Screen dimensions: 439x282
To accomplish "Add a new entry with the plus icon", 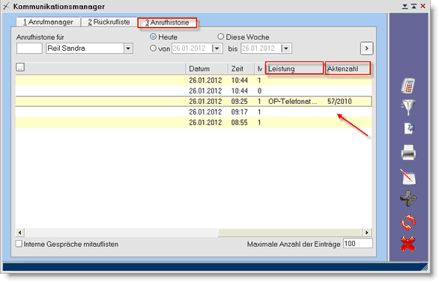I will (408, 198).
